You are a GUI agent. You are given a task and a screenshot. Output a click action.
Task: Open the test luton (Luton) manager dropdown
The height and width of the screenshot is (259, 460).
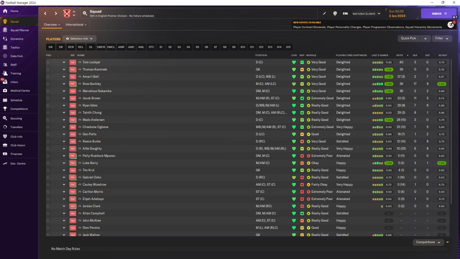pos(366,14)
